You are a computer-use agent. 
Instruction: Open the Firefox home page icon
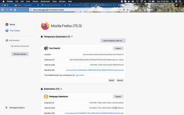pos(15,10)
